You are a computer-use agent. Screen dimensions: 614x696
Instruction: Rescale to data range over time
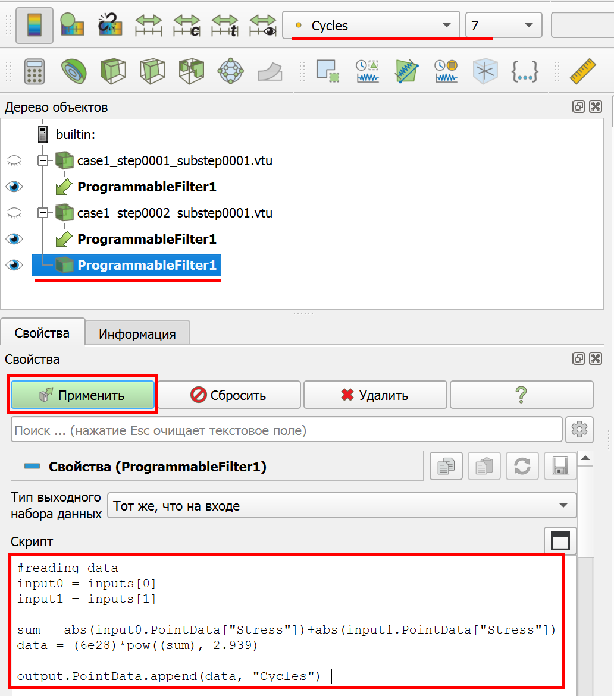(225, 26)
